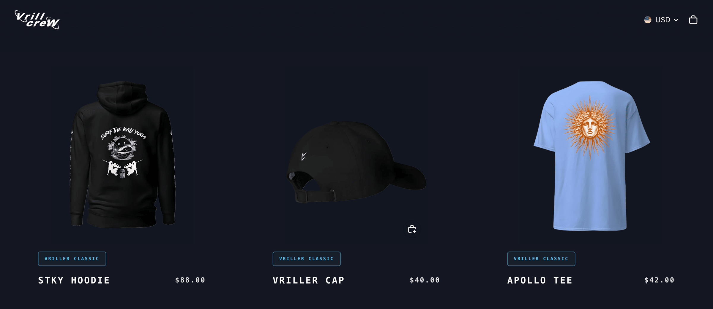Click the US flag icon

click(x=648, y=20)
